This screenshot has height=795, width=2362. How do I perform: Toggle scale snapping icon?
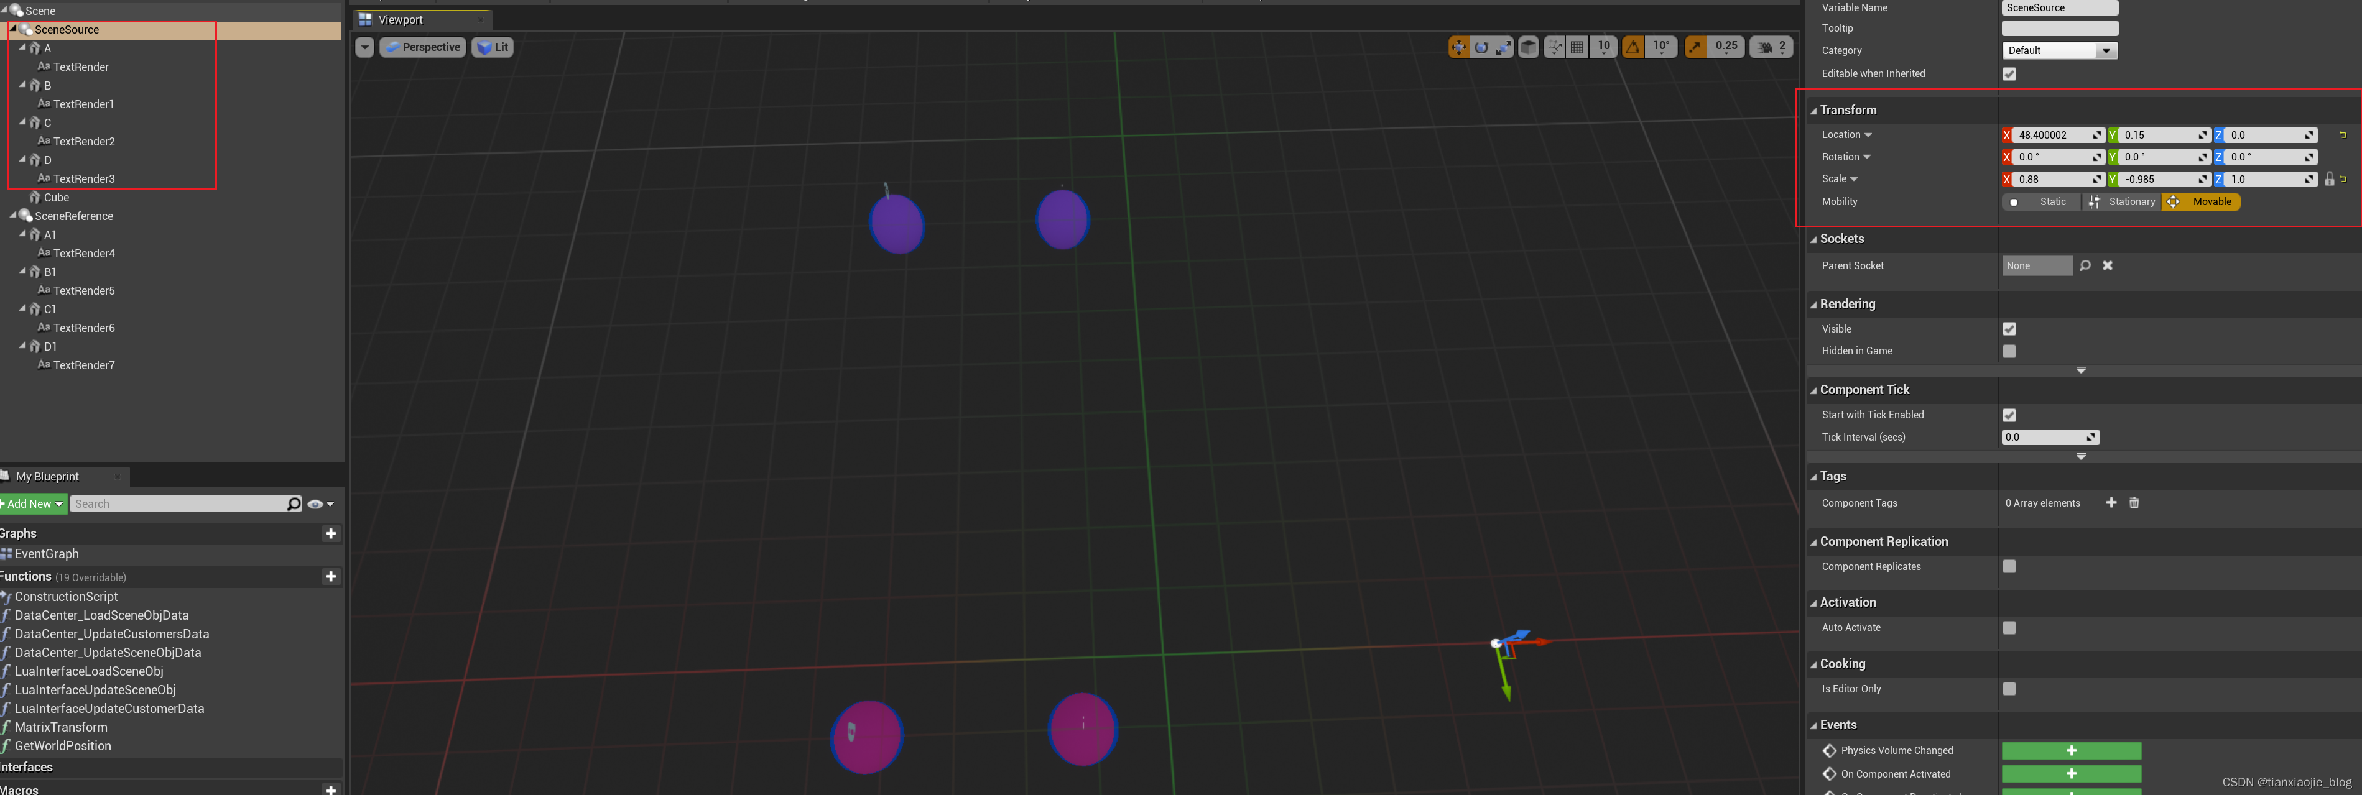coord(1695,47)
